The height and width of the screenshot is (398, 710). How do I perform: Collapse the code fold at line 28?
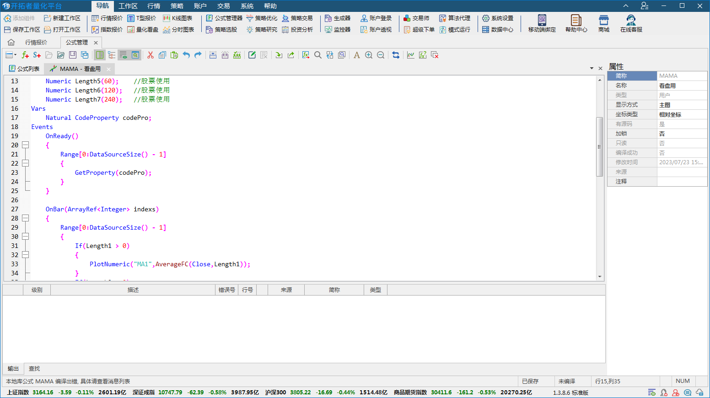point(26,218)
